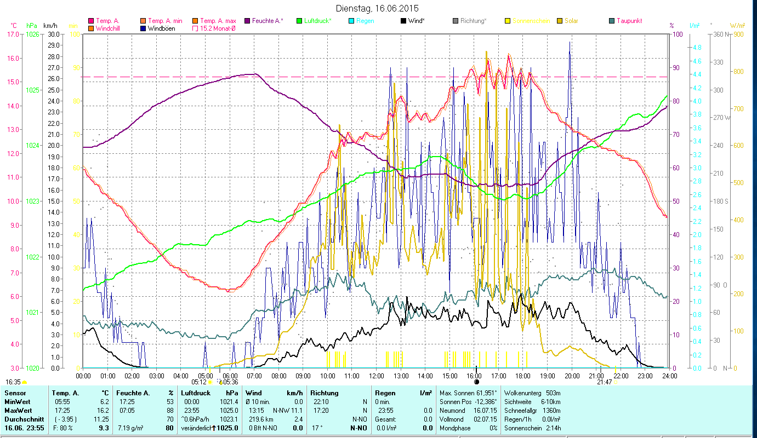757x438 pixels.
Task: Click the current direction N-NO value
Action: (x=358, y=428)
